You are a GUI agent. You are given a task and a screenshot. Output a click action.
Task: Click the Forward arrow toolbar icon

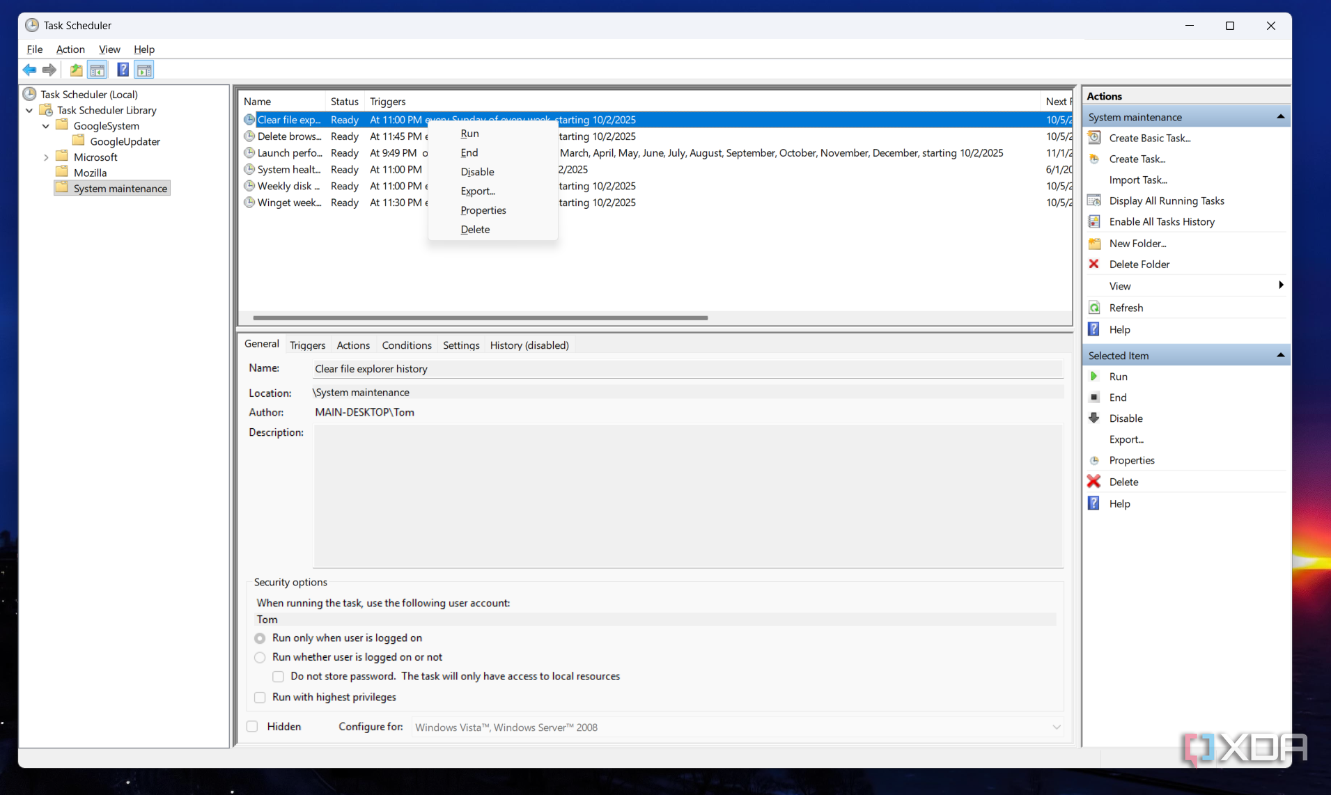[49, 70]
